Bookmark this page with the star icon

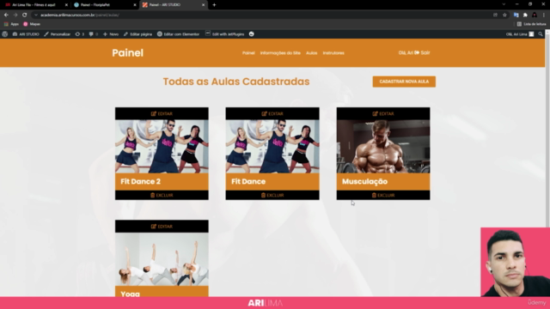tap(504, 15)
